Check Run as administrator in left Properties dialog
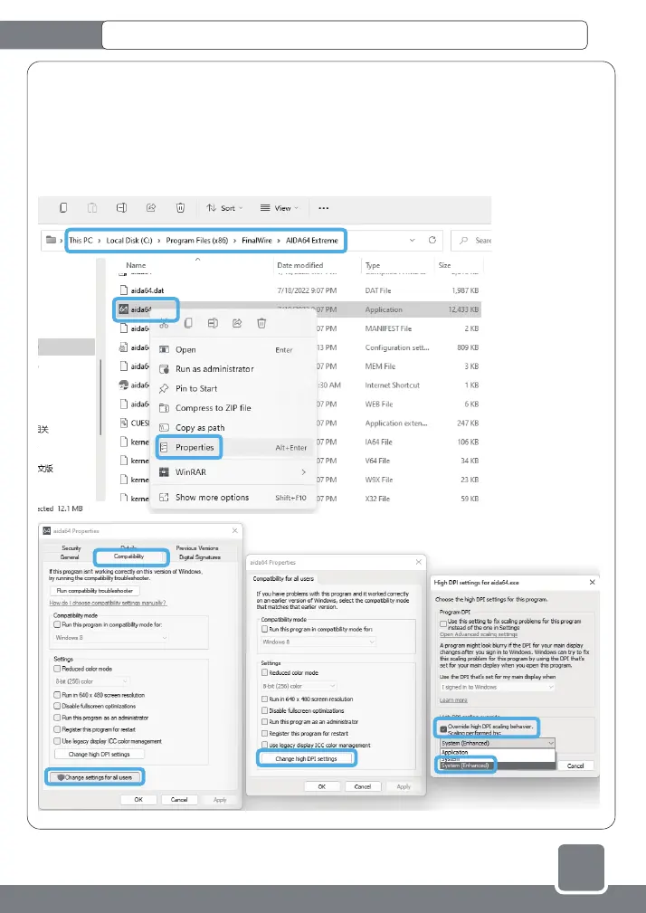 [x=57, y=718]
